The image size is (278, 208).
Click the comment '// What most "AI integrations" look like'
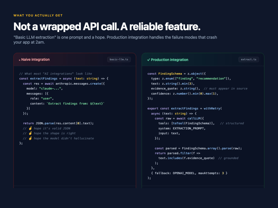click(56, 74)
